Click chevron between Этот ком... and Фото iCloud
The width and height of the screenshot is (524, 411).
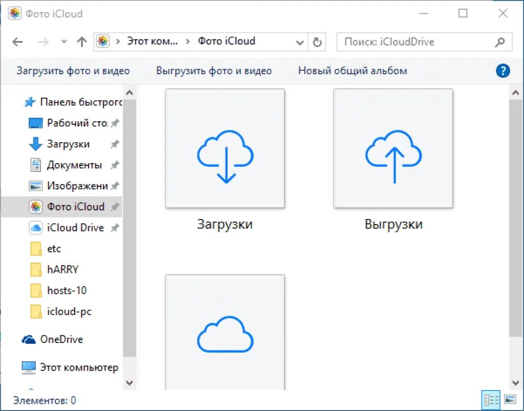coord(188,42)
